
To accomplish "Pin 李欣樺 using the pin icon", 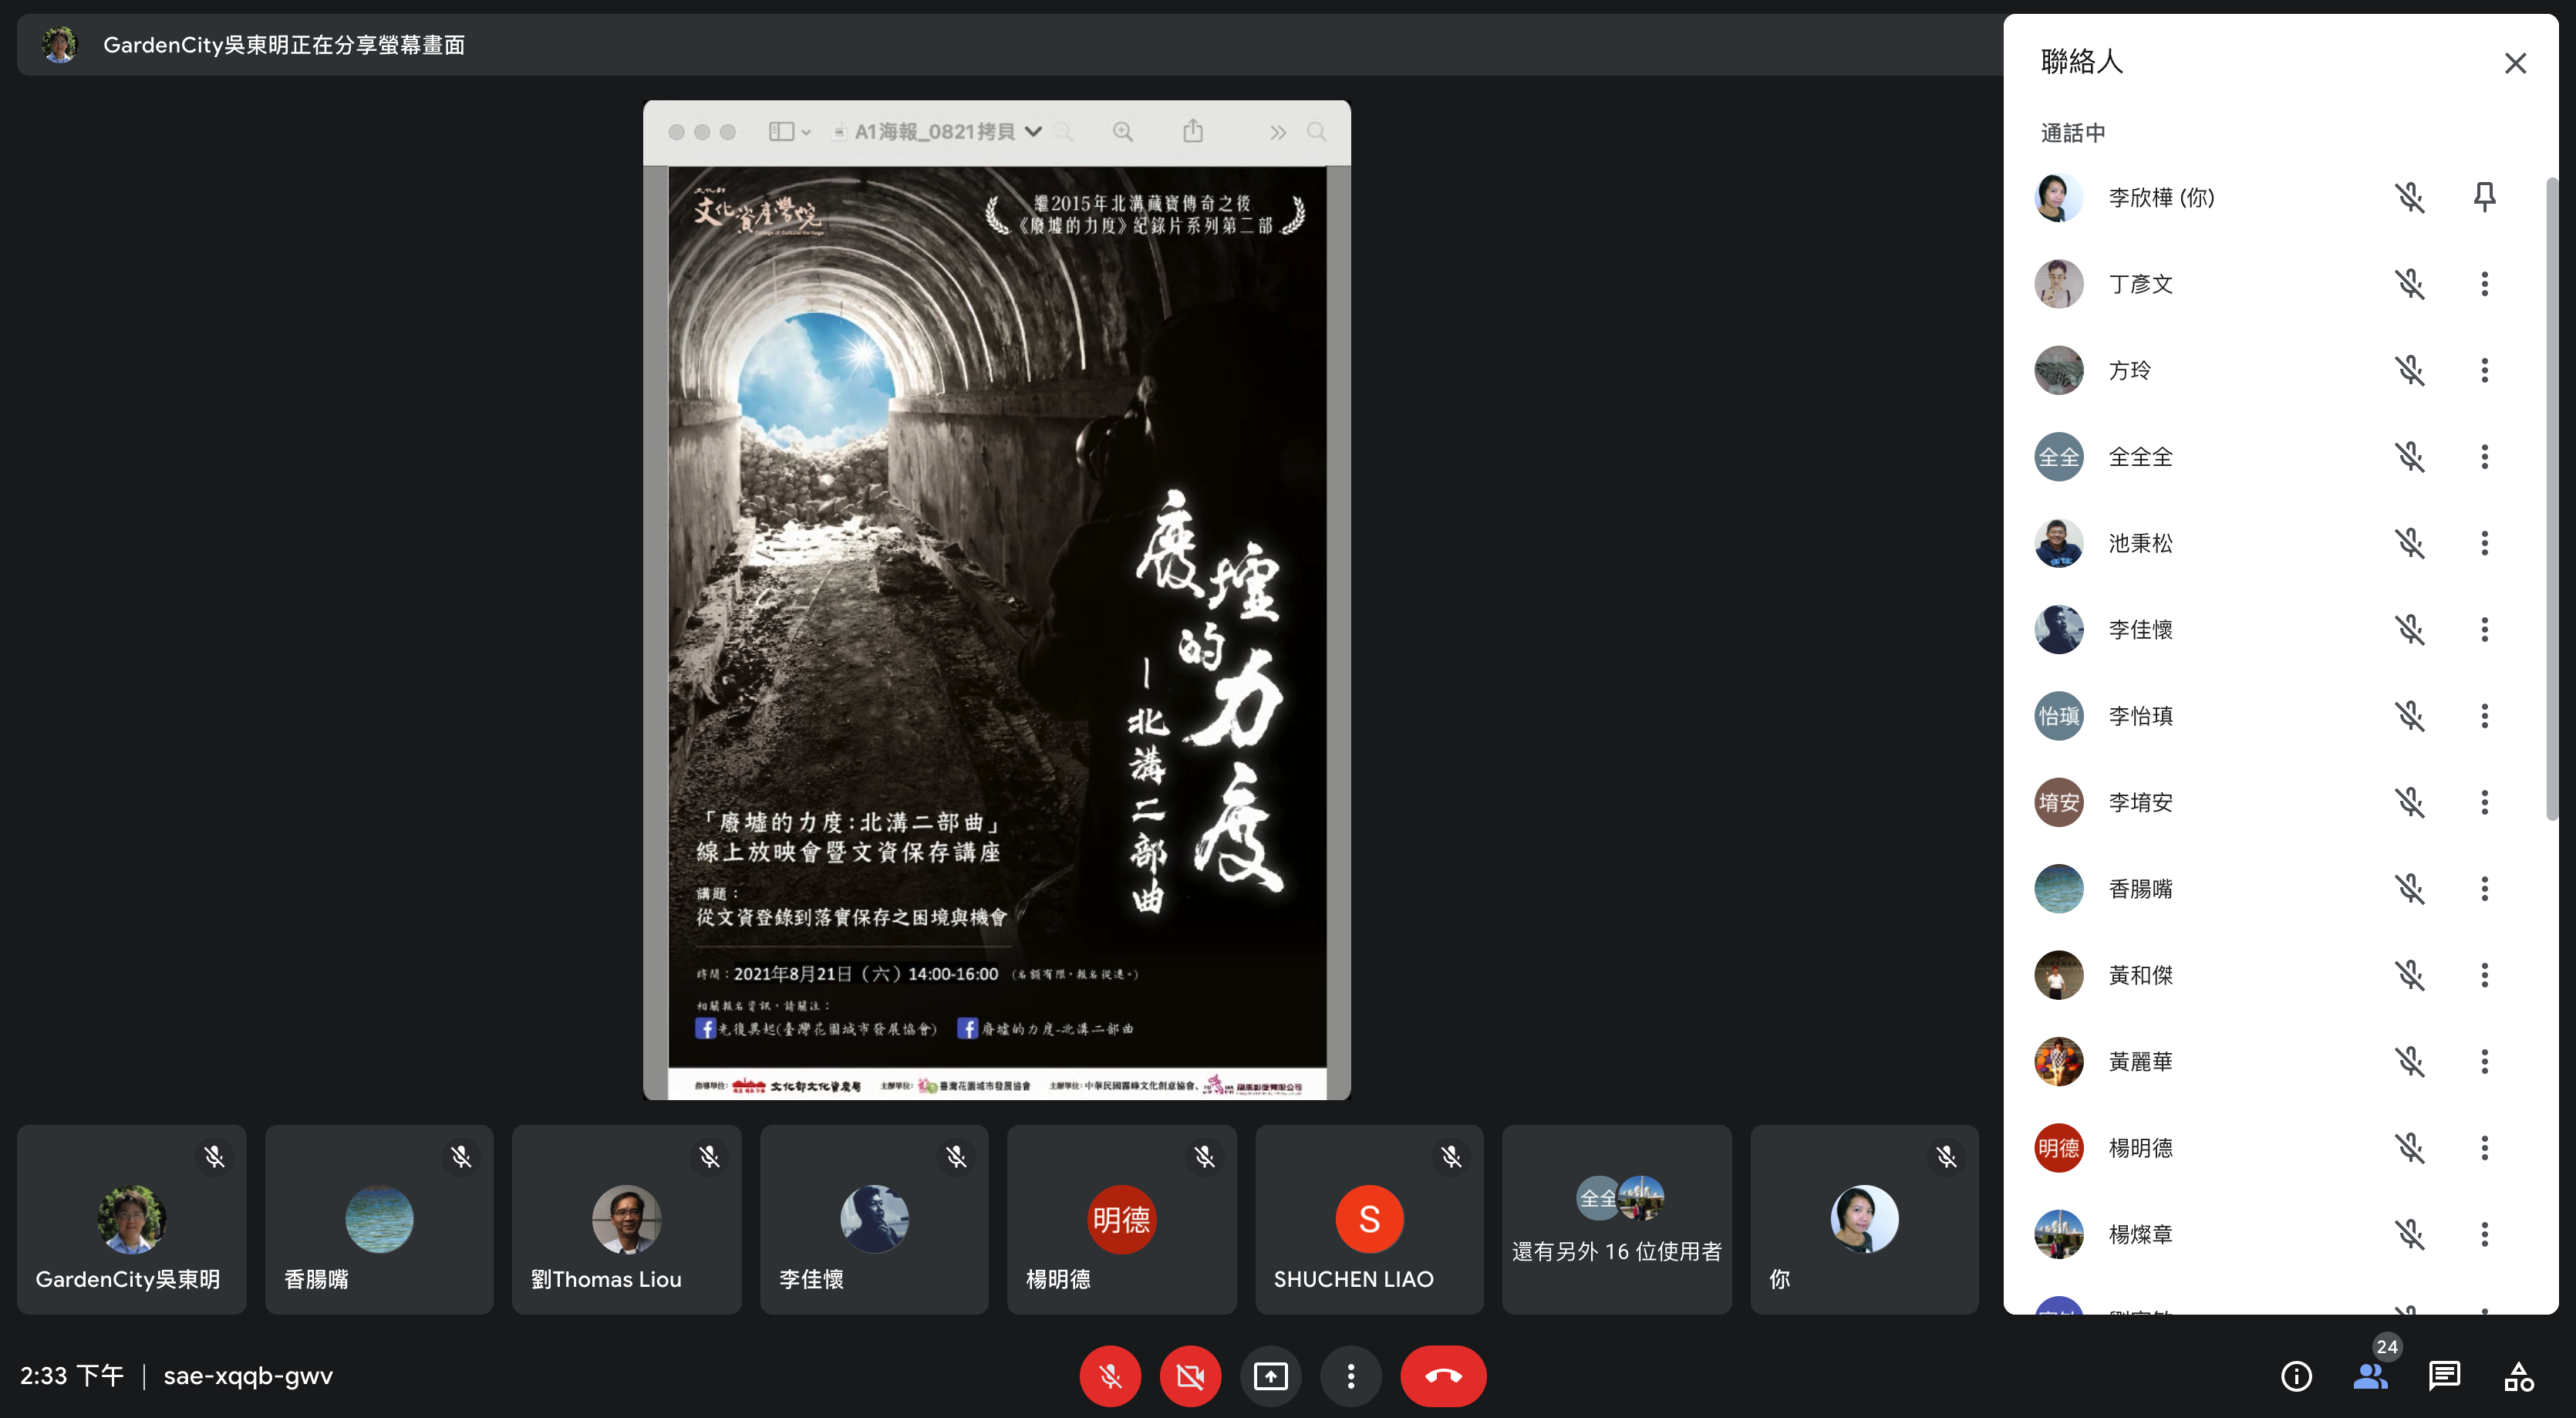I will click(2484, 197).
